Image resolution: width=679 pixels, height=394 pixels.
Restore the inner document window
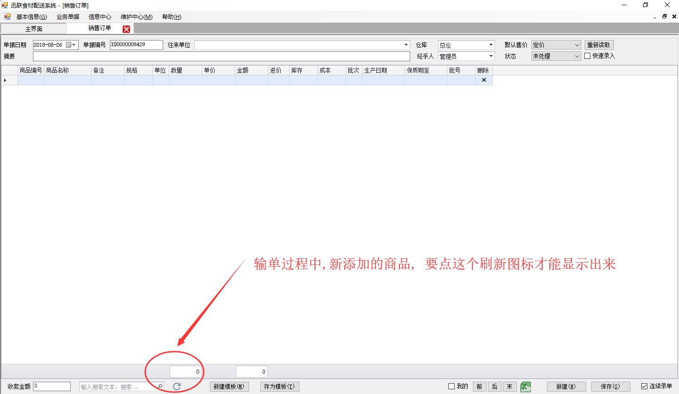click(x=664, y=16)
